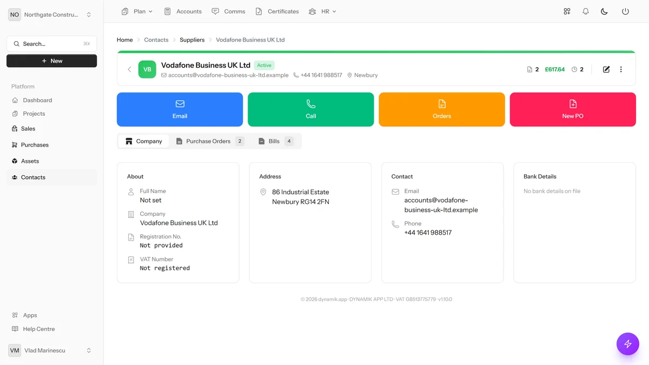This screenshot has width=649, height=365.
Task: Click the £617.64 total amount
Action: click(x=554, y=69)
